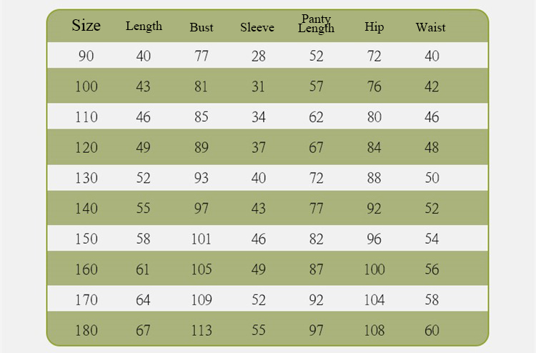This screenshot has width=536, height=353.
Task: Select the Length column header
Action: [144, 26]
